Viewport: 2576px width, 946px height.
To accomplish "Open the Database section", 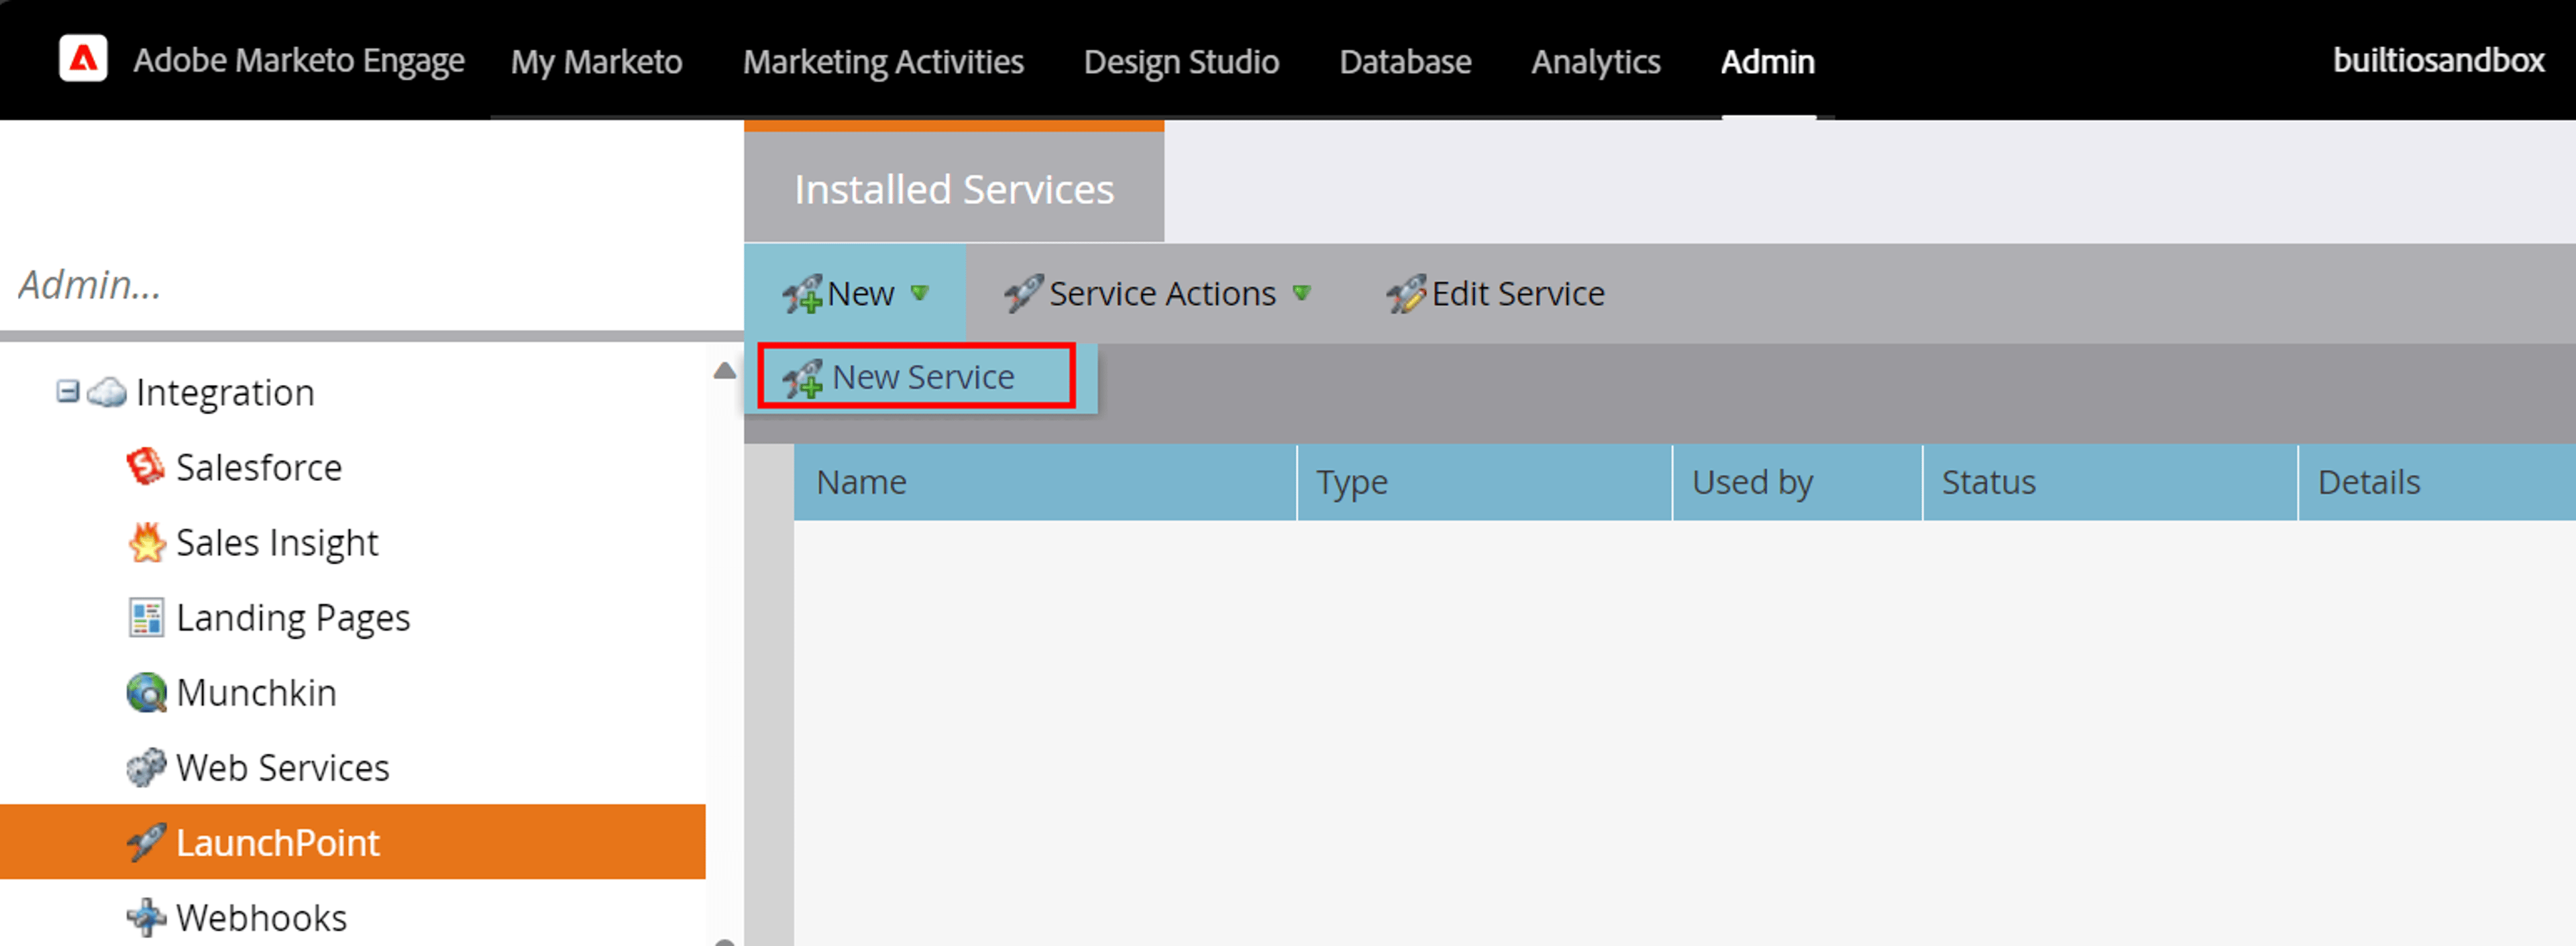I will pos(1405,61).
